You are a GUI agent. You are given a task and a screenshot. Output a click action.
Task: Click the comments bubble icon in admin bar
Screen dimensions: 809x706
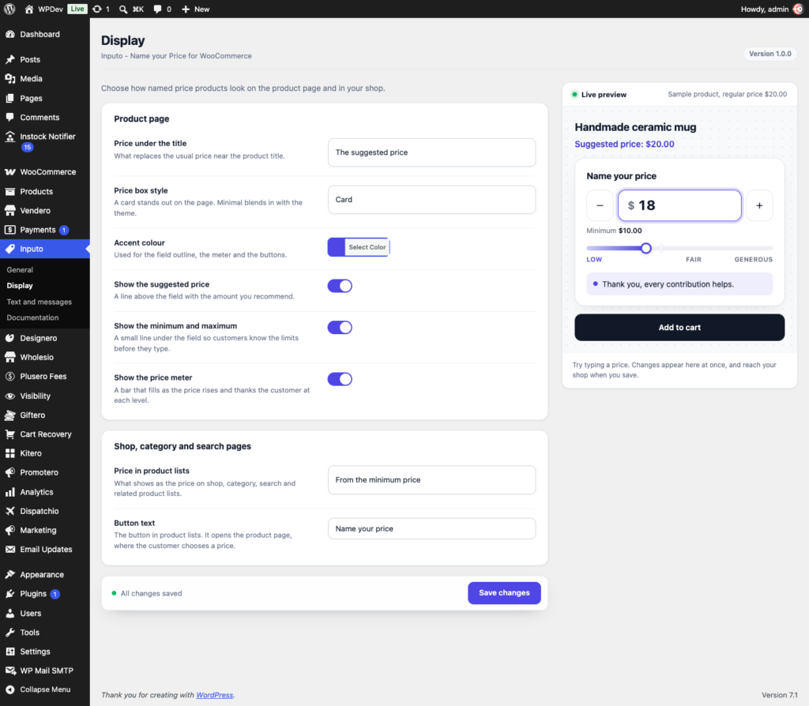tap(157, 9)
